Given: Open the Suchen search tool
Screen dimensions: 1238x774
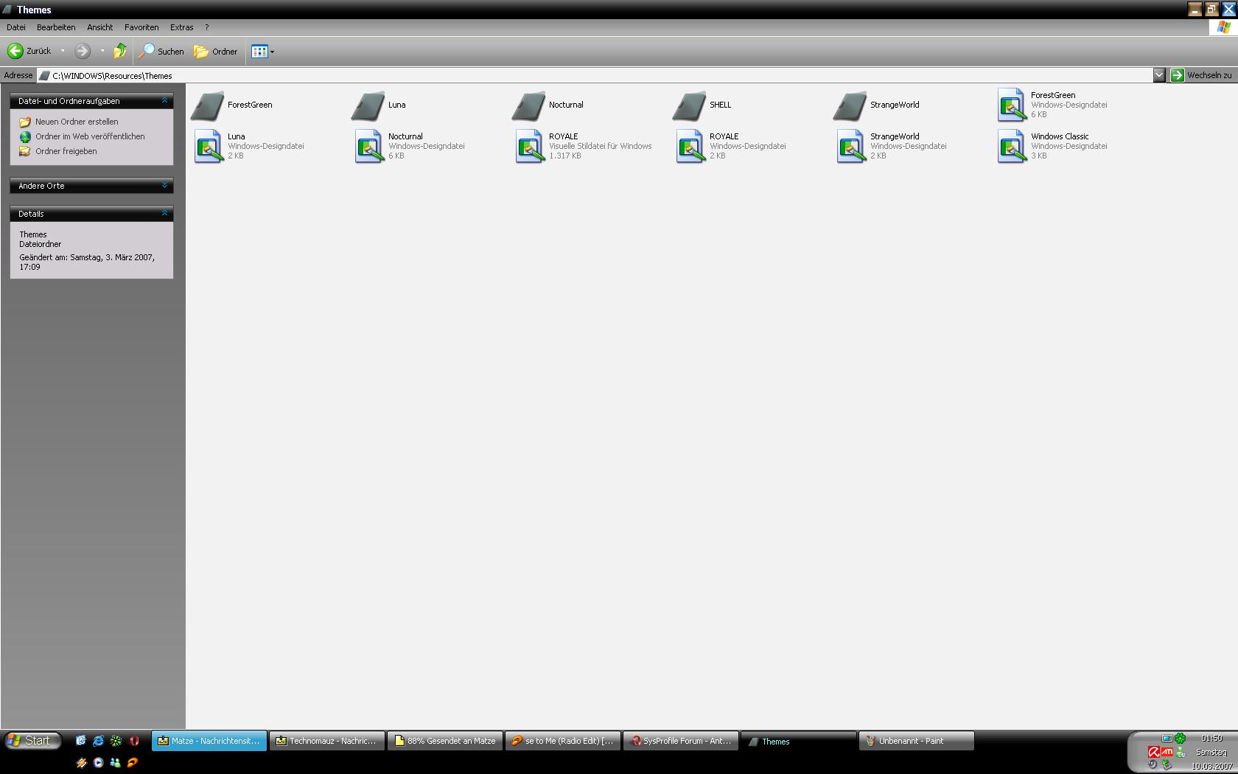Looking at the screenshot, I should tap(161, 51).
